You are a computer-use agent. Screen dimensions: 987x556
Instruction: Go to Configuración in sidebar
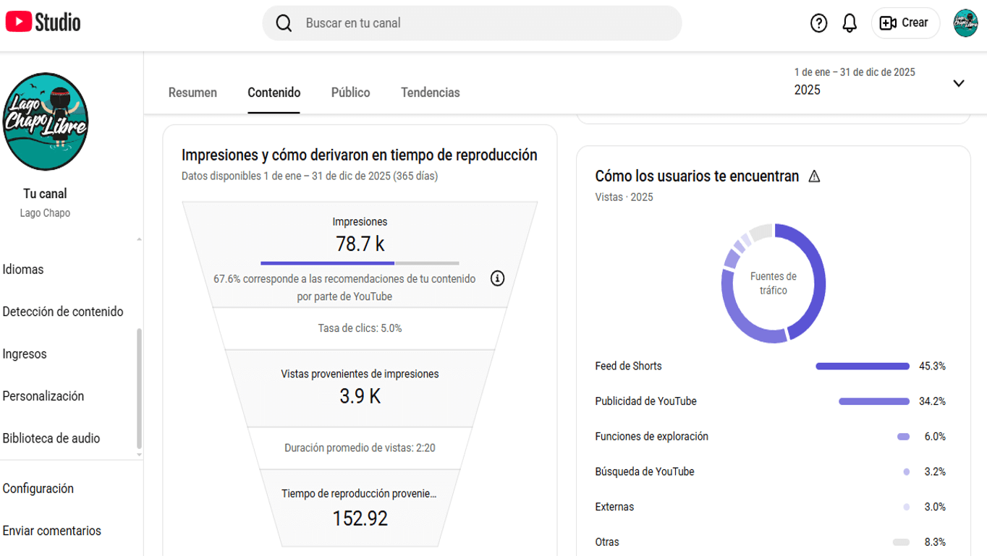pyautogui.click(x=38, y=488)
